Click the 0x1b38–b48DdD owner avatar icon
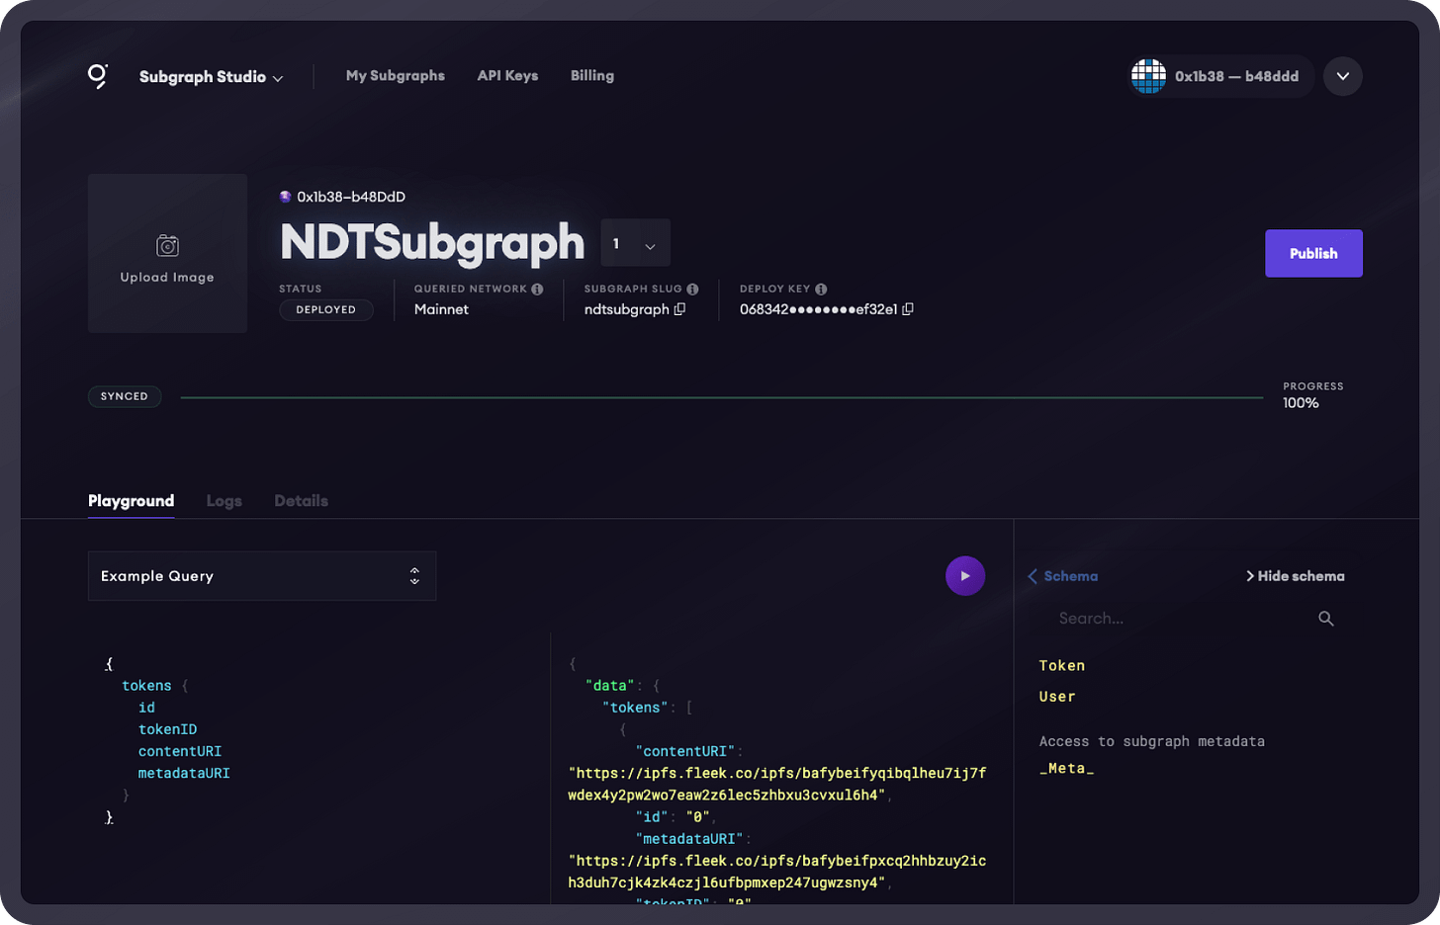This screenshot has height=925, width=1440. click(285, 197)
